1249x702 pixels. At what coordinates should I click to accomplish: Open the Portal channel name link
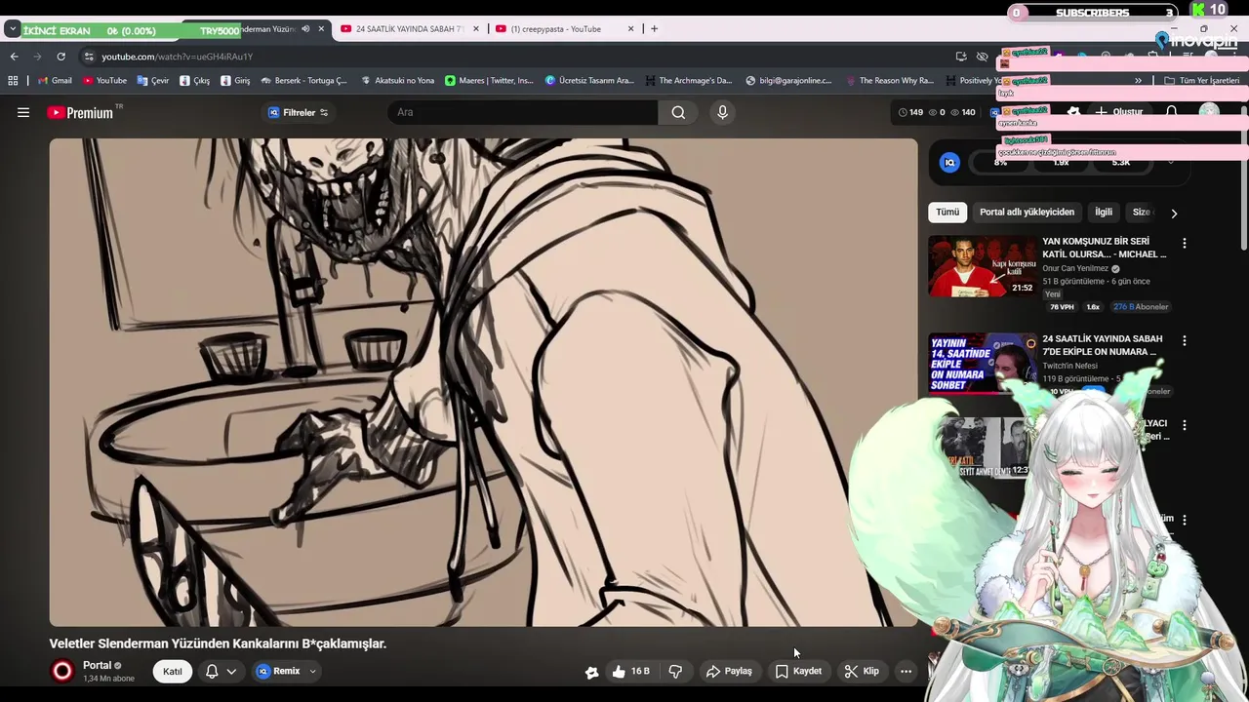pyautogui.click(x=97, y=665)
